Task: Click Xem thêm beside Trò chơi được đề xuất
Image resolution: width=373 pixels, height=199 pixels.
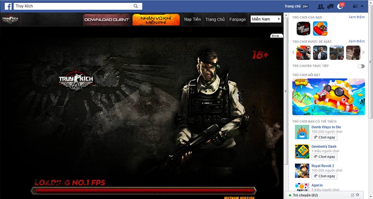Action: tap(356, 41)
